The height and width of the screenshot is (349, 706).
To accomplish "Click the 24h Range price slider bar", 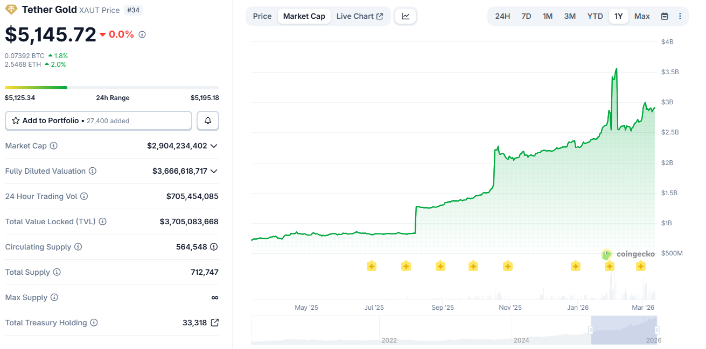I will tap(112, 87).
